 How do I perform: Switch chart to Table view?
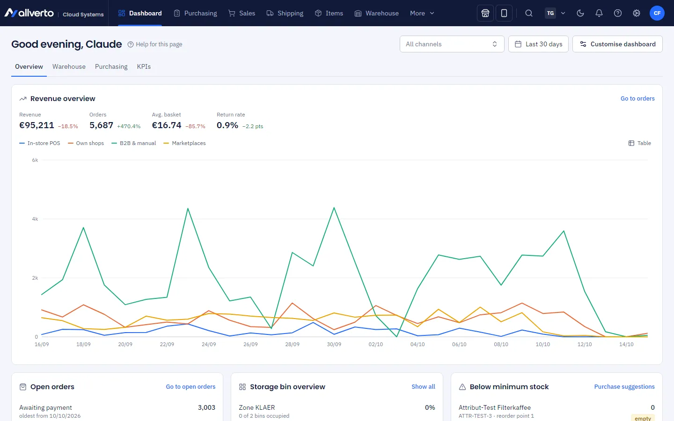click(640, 143)
